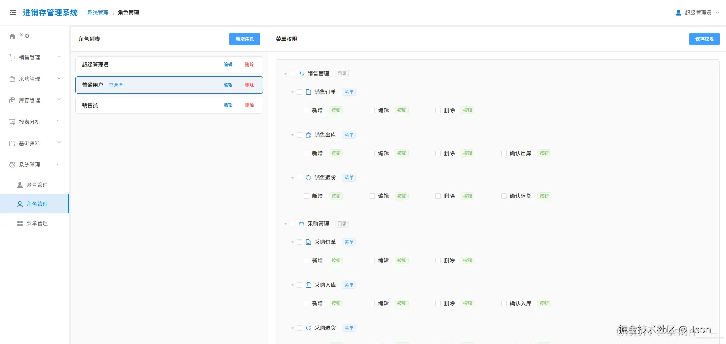The image size is (726, 344).
Task: Click refresh icon in 销售退货 tree node
Action: [309, 178]
